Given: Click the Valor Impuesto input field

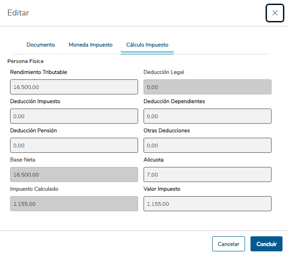Looking at the screenshot, I should point(207,203).
